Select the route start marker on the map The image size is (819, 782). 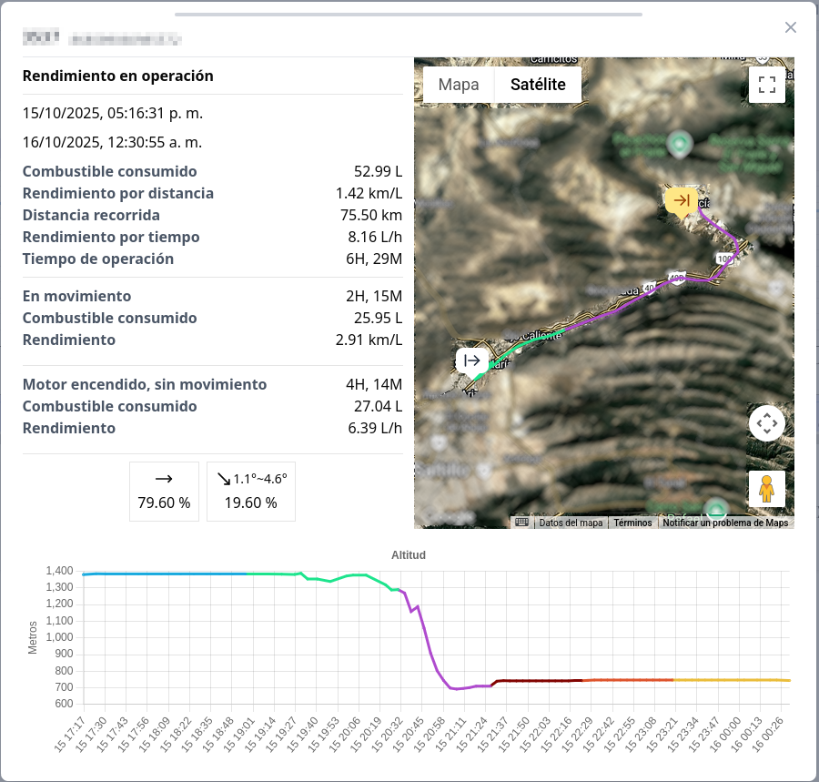point(471,361)
